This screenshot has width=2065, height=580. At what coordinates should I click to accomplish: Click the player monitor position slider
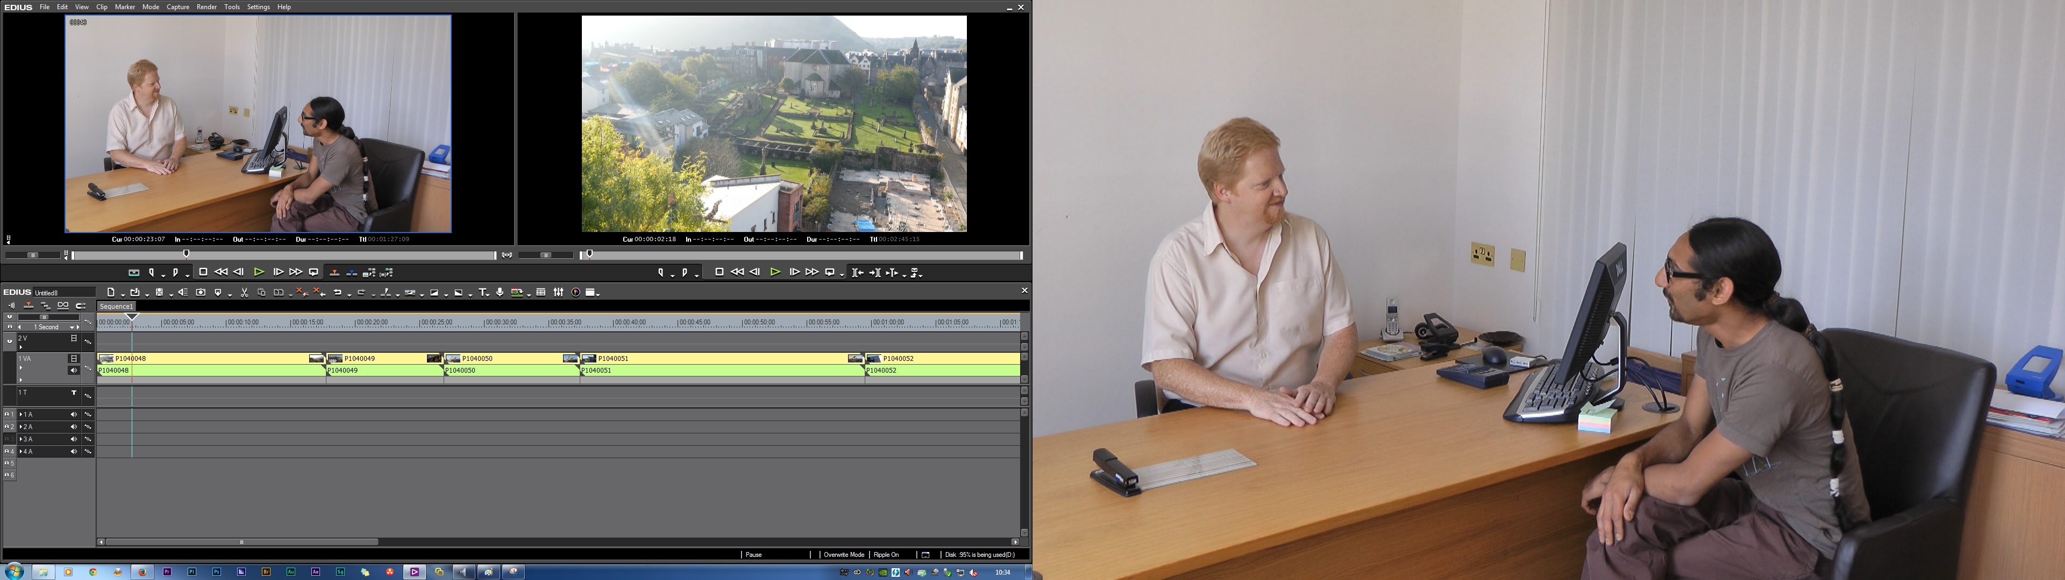click(x=187, y=255)
